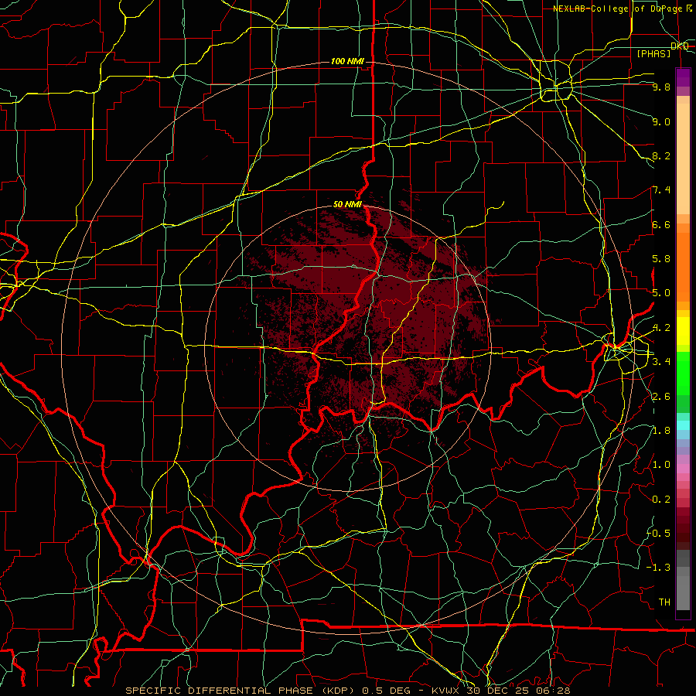Click the purple swatch at the color bar top
Image resolution: width=696 pixels, height=696 pixels.
click(x=683, y=77)
